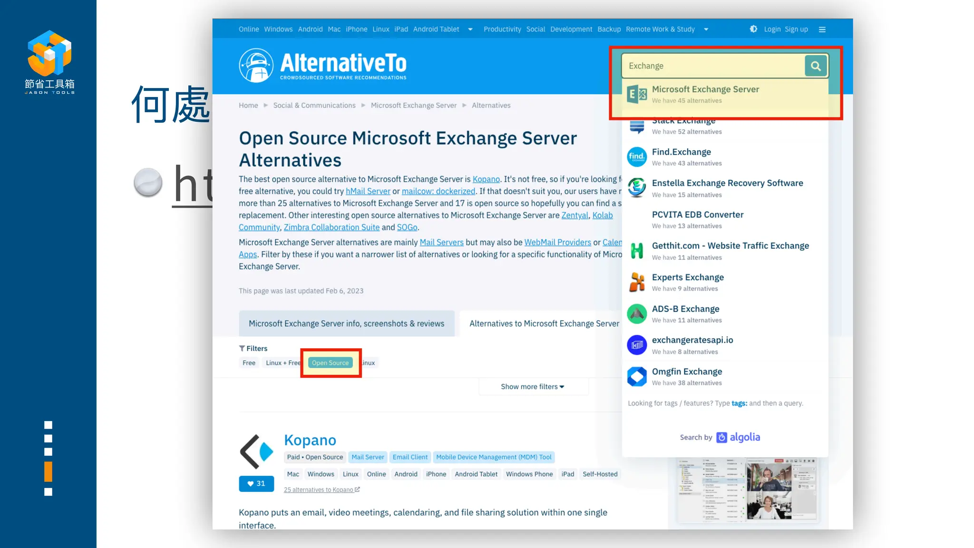The width and height of the screenshot is (974, 548).
Task: Open the iPhone platform menu item
Action: click(357, 29)
